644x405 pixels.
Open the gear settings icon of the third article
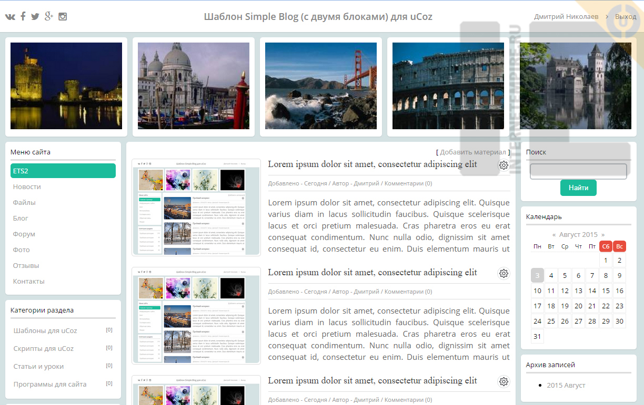(504, 381)
